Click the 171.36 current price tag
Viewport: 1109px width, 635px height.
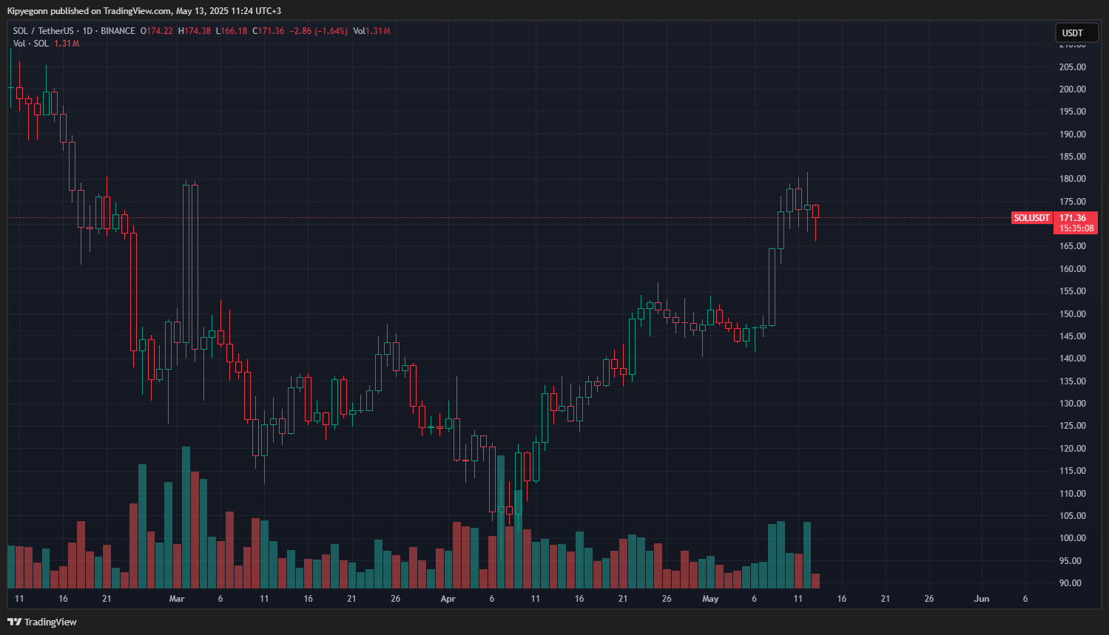[x=1075, y=218]
